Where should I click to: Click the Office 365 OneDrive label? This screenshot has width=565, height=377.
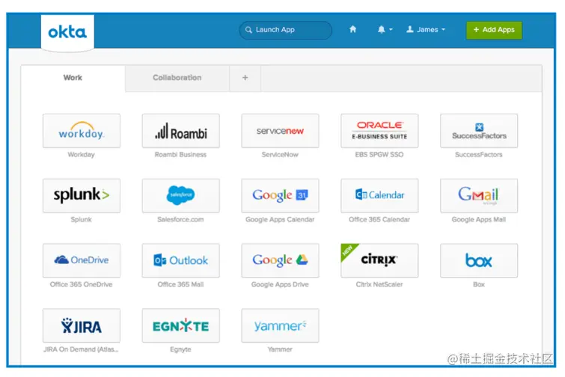coord(81,284)
